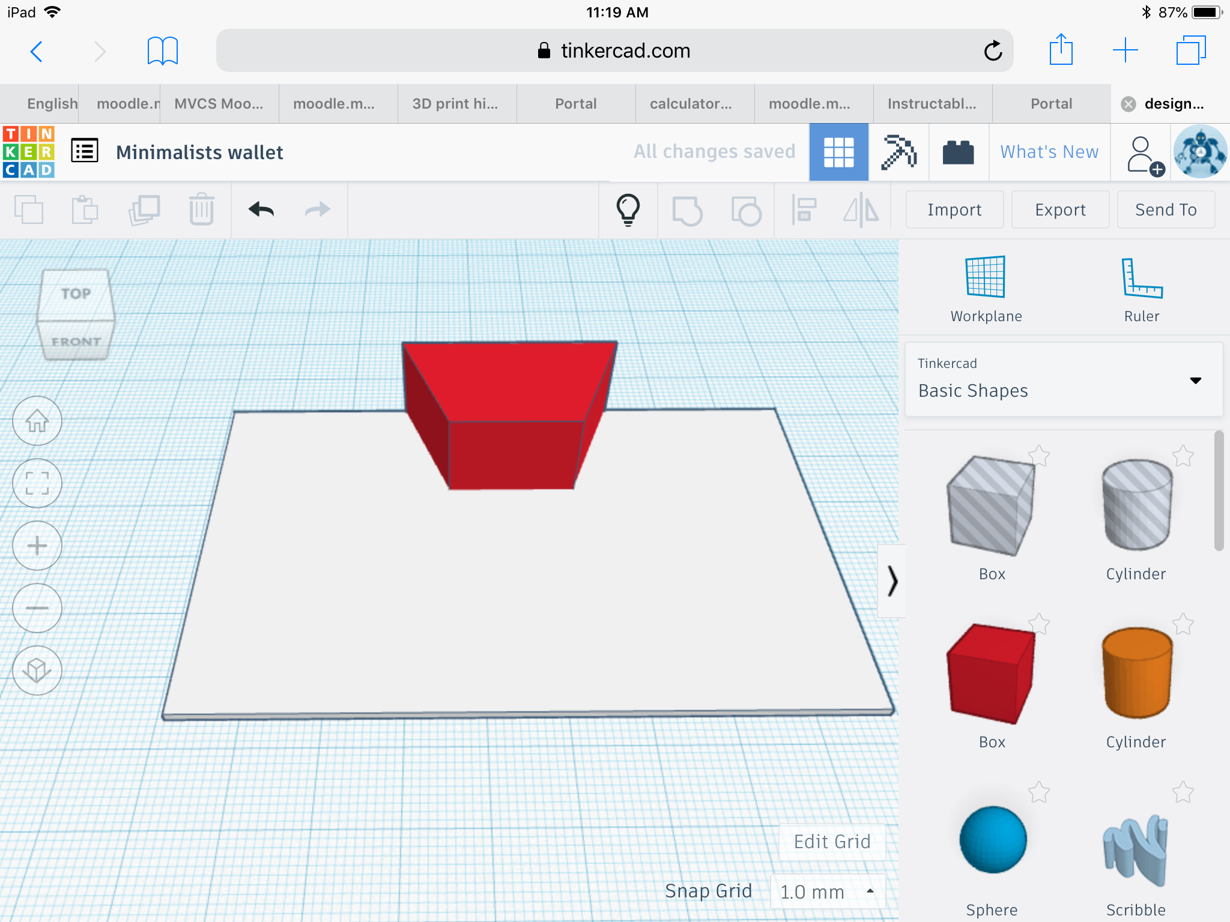1230x922 pixels.
Task: Show all open tabs overview
Action: (1191, 50)
